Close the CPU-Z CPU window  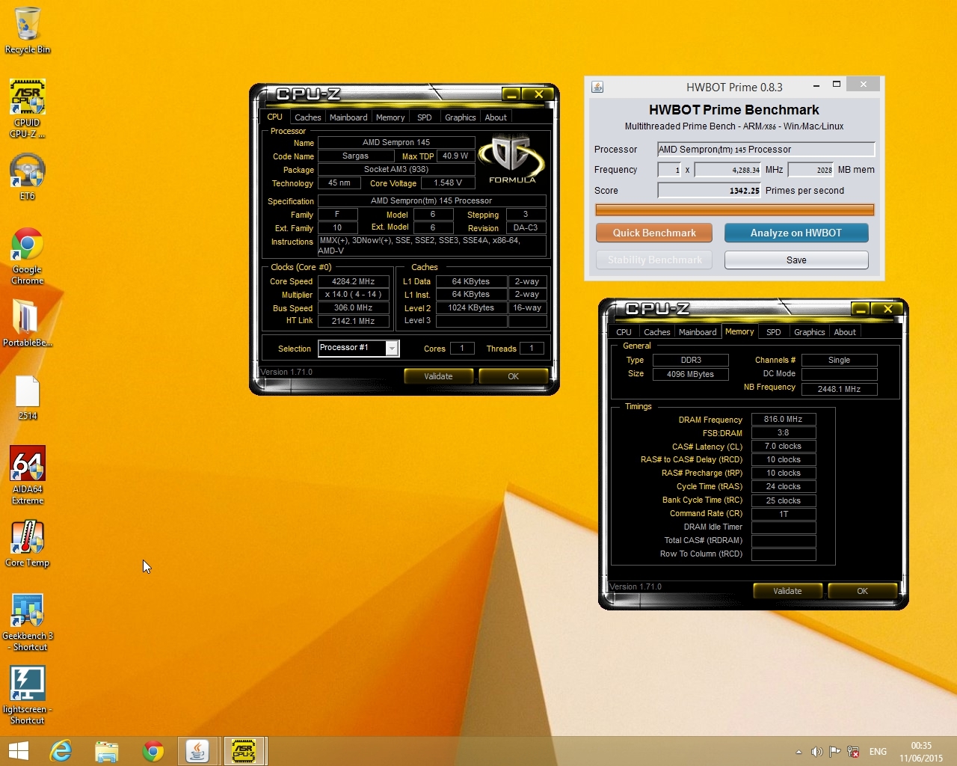[538, 94]
